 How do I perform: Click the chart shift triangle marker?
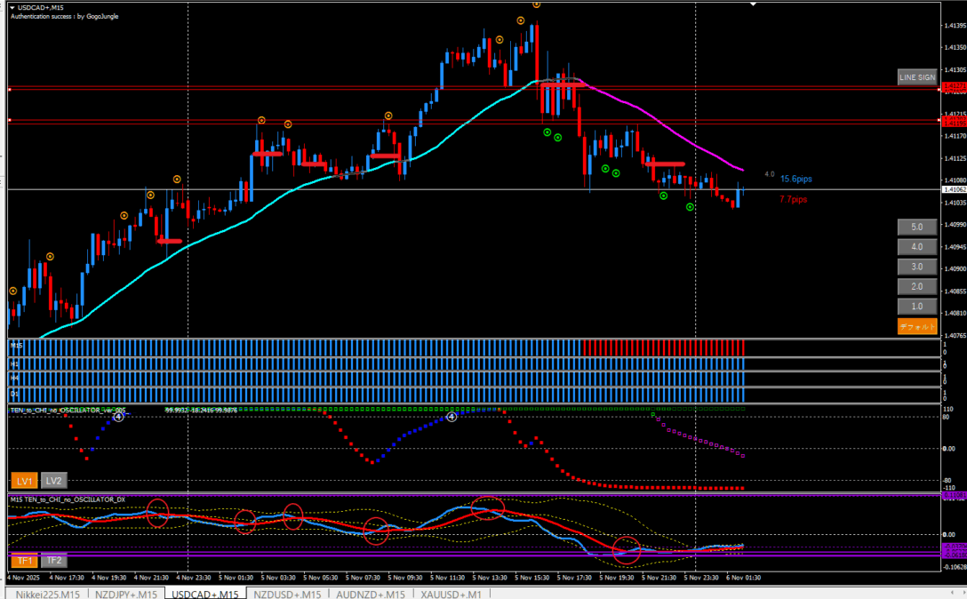[x=754, y=5]
